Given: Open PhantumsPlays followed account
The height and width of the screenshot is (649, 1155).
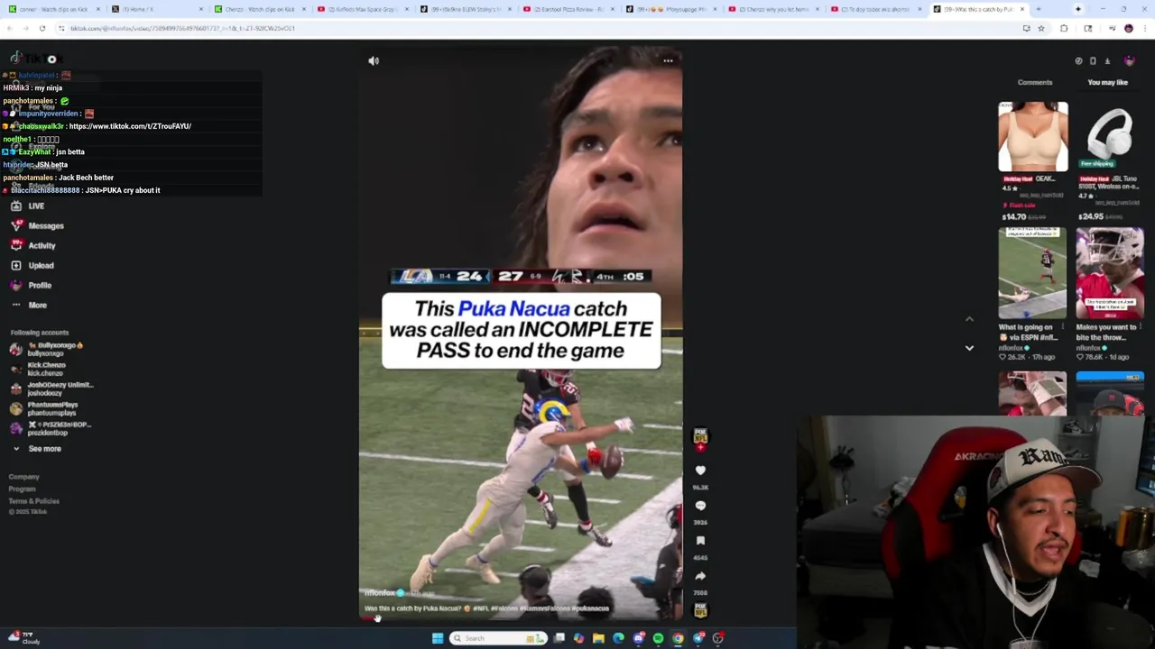Looking at the screenshot, I should click(x=44, y=408).
